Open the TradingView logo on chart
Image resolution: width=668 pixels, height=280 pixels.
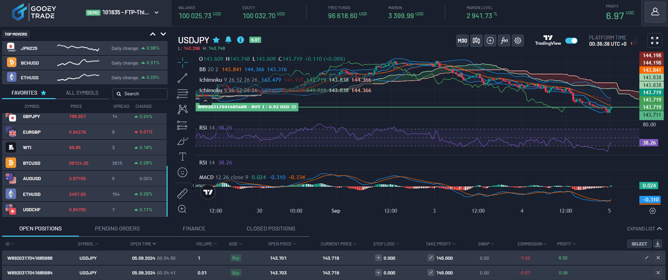tap(208, 192)
